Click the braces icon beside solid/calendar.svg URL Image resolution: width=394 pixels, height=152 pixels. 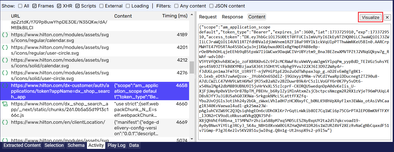point(5,60)
